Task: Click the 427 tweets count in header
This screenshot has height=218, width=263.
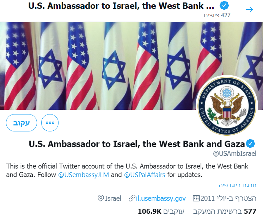Action: click(217, 15)
